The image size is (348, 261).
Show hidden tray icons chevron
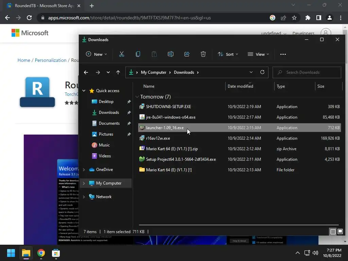[x=298, y=253]
